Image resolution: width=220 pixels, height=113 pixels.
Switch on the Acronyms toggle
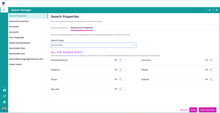tap(213, 60)
